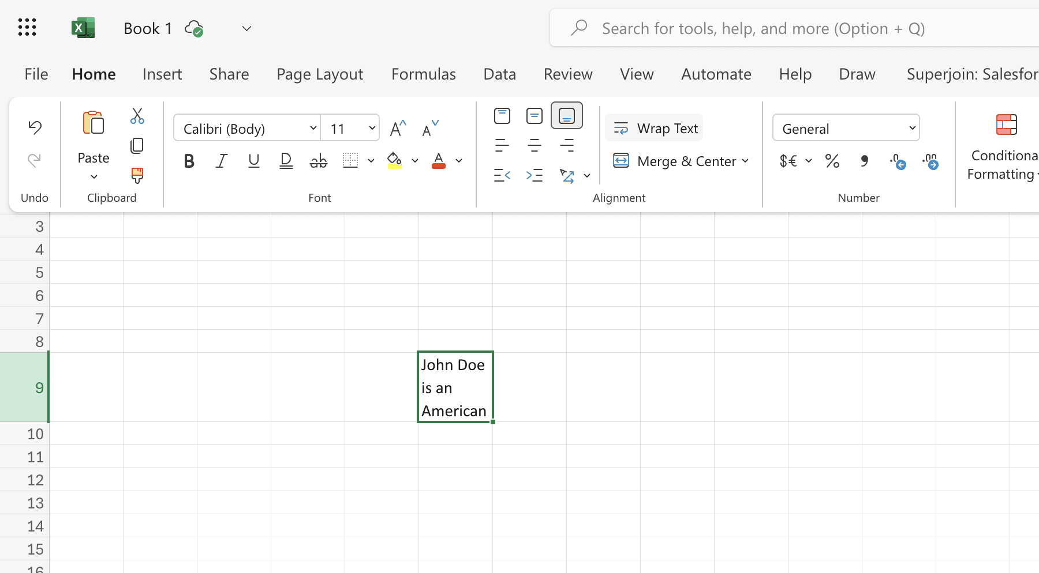Viewport: 1039px width, 573px height.
Task: Align text to the top
Action: pos(502,116)
